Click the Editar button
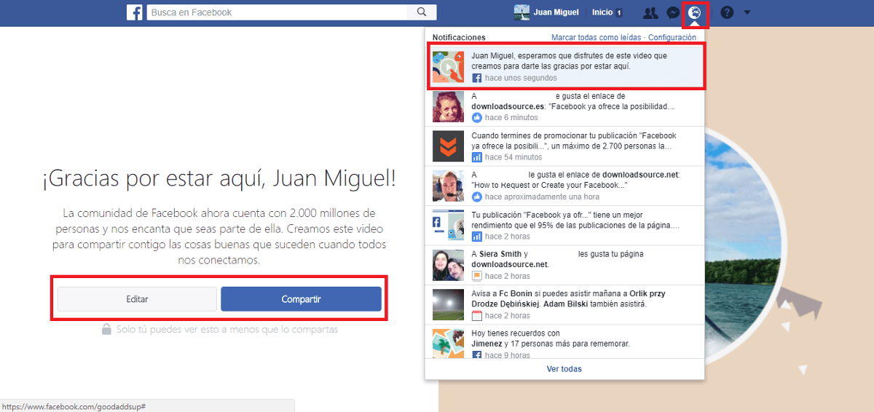The image size is (874, 412). (x=137, y=299)
